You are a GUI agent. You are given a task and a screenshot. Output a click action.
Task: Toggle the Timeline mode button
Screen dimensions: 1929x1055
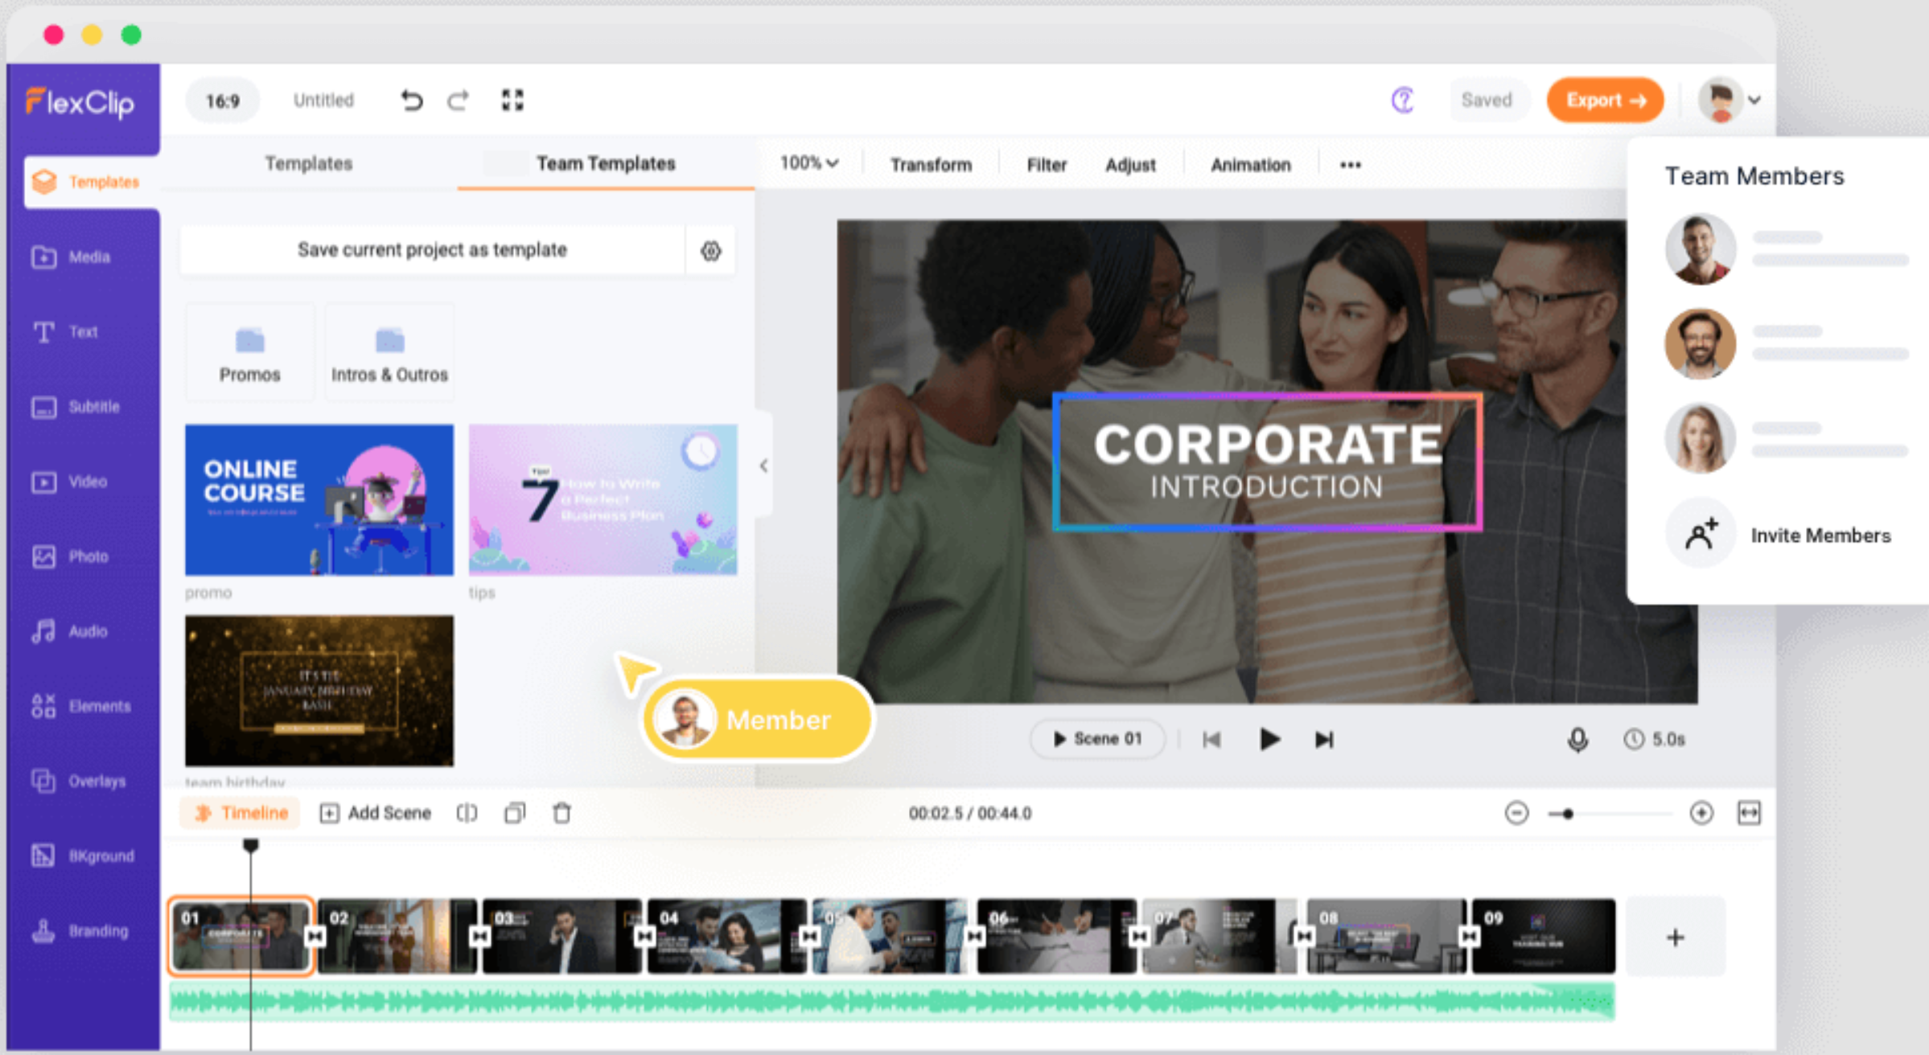tap(241, 813)
